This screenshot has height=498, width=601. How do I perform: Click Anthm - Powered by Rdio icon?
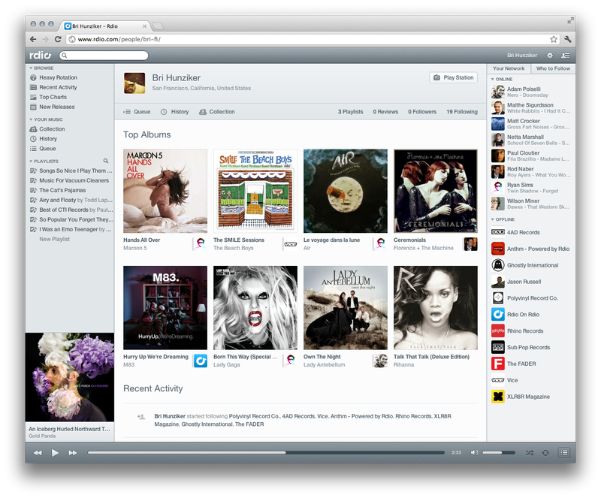pyautogui.click(x=498, y=249)
